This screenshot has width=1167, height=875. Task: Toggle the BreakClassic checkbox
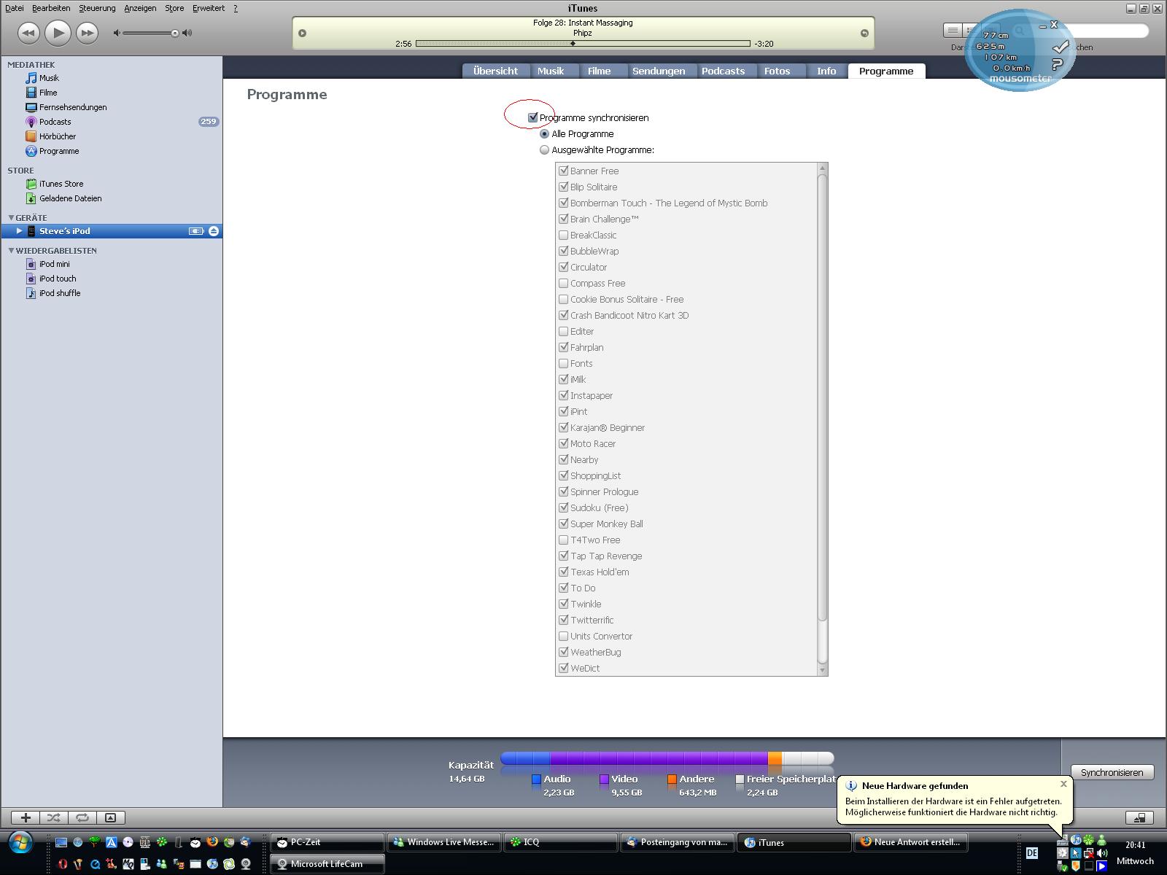563,235
